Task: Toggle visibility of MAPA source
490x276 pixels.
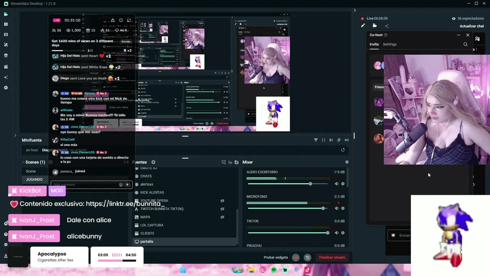Action: click(x=222, y=217)
